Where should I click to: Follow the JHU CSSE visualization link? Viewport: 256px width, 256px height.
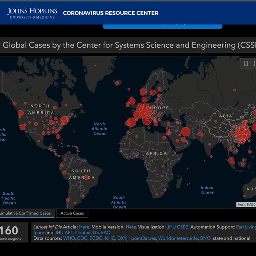pos(177,227)
